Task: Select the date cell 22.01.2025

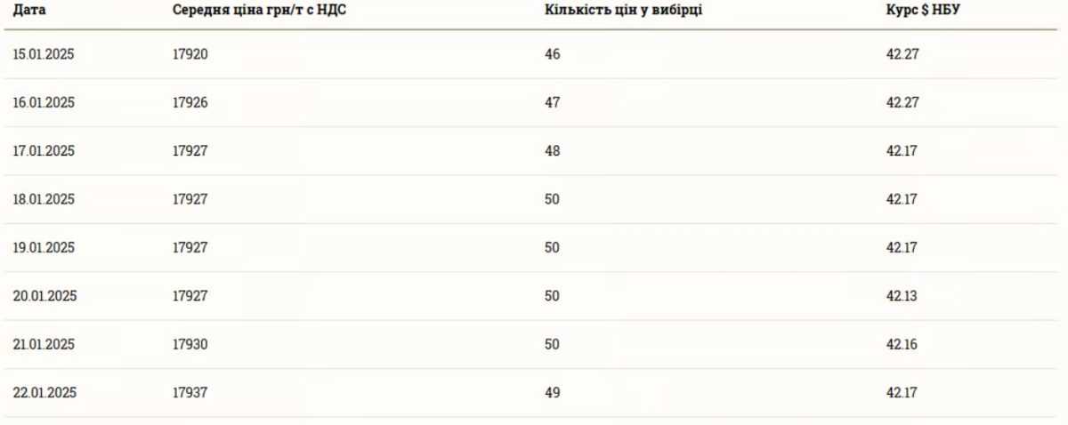Action: click(44, 392)
